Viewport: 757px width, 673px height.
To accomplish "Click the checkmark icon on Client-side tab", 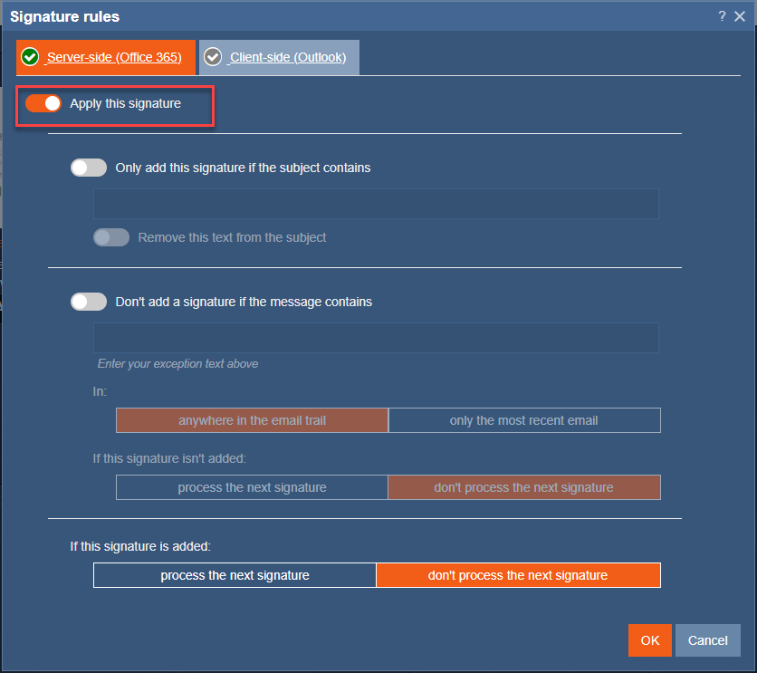I will coord(213,57).
